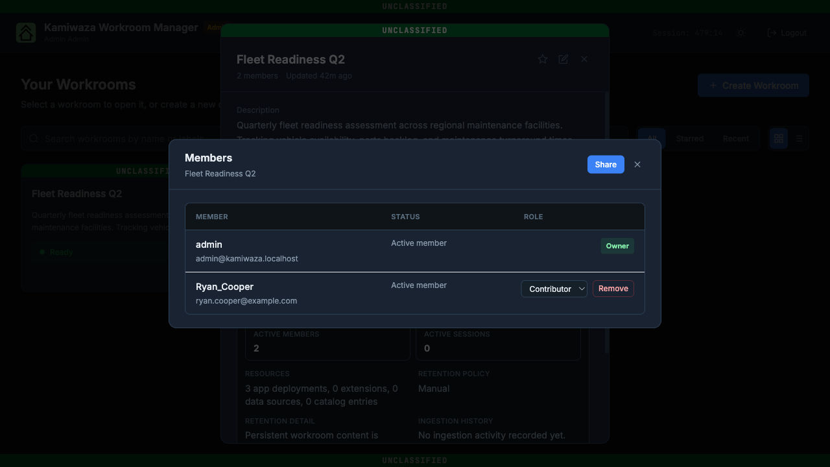
Task: Click the Kamiwaza home logo icon
Action: [x=26, y=32]
